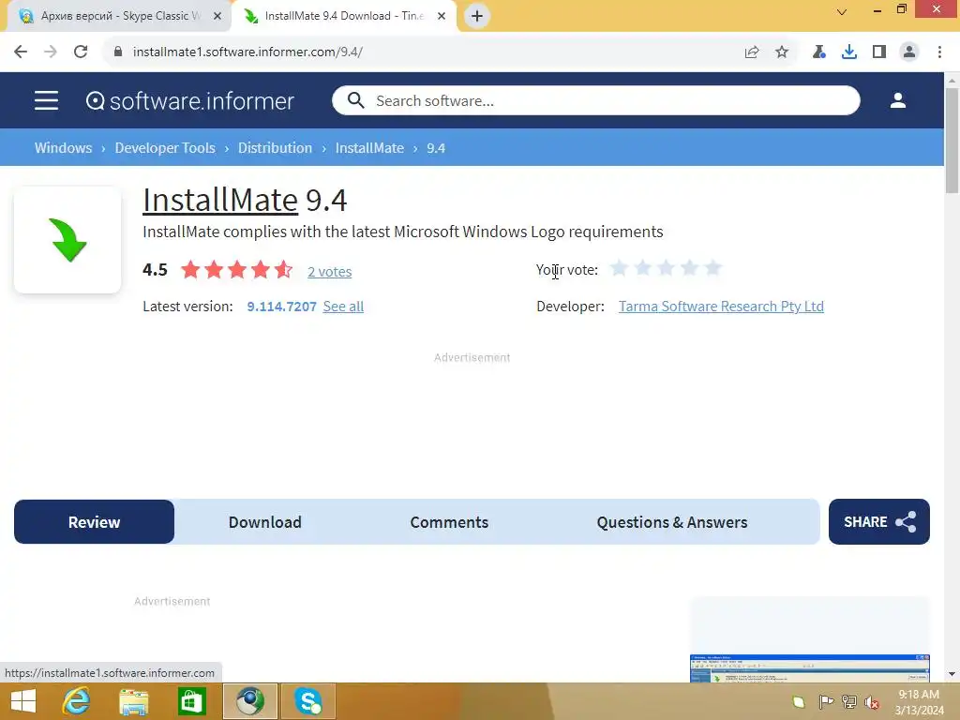This screenshot has height=720, width=960.
Task: Go to the InstallMate breadcrumb
Action: coord(369,148)
